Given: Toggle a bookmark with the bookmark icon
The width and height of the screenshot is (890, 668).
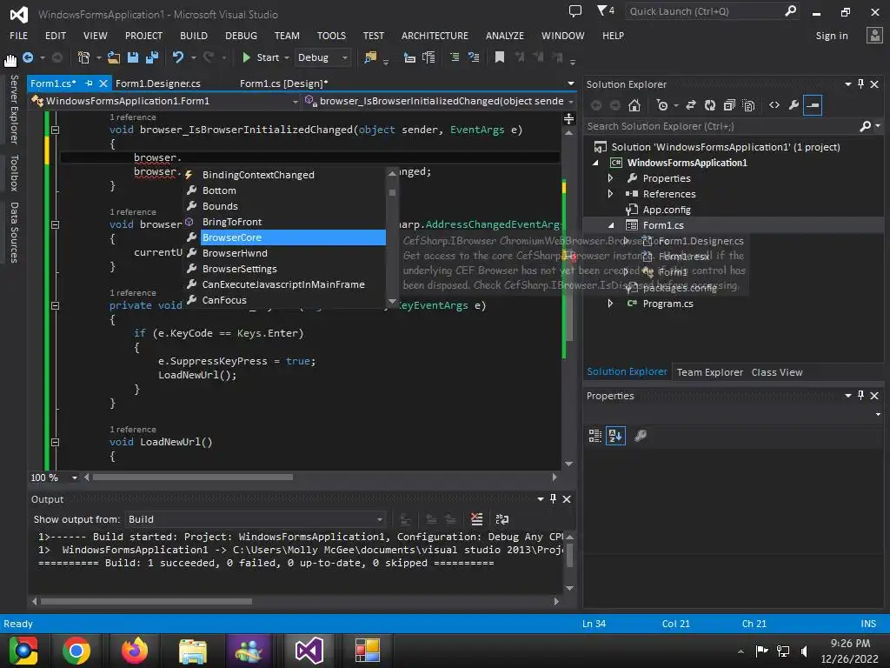Looking at the screenshot, I should point(500,57).
